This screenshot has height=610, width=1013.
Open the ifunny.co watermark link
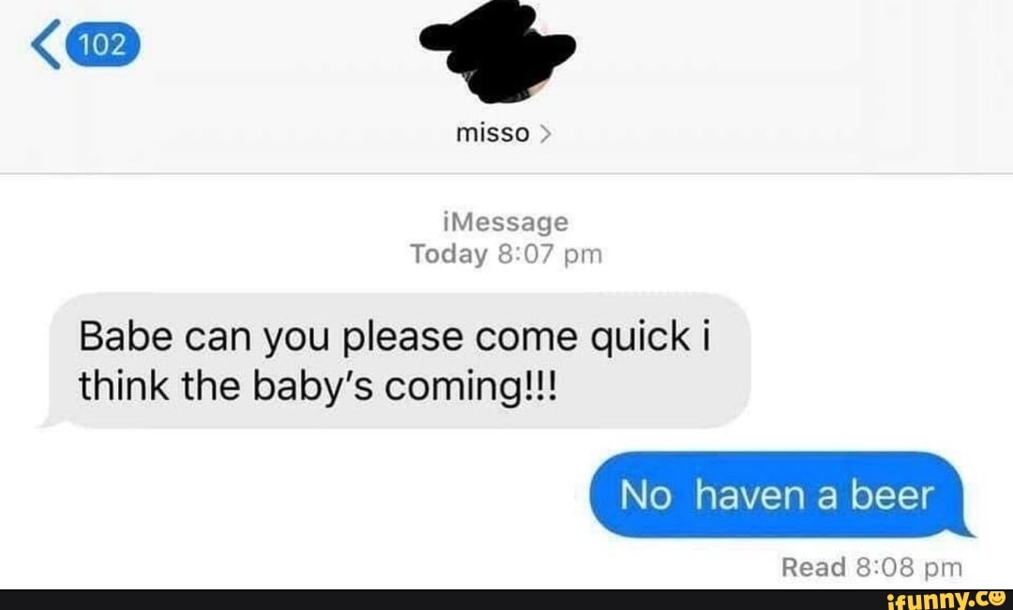coord(947,600)
